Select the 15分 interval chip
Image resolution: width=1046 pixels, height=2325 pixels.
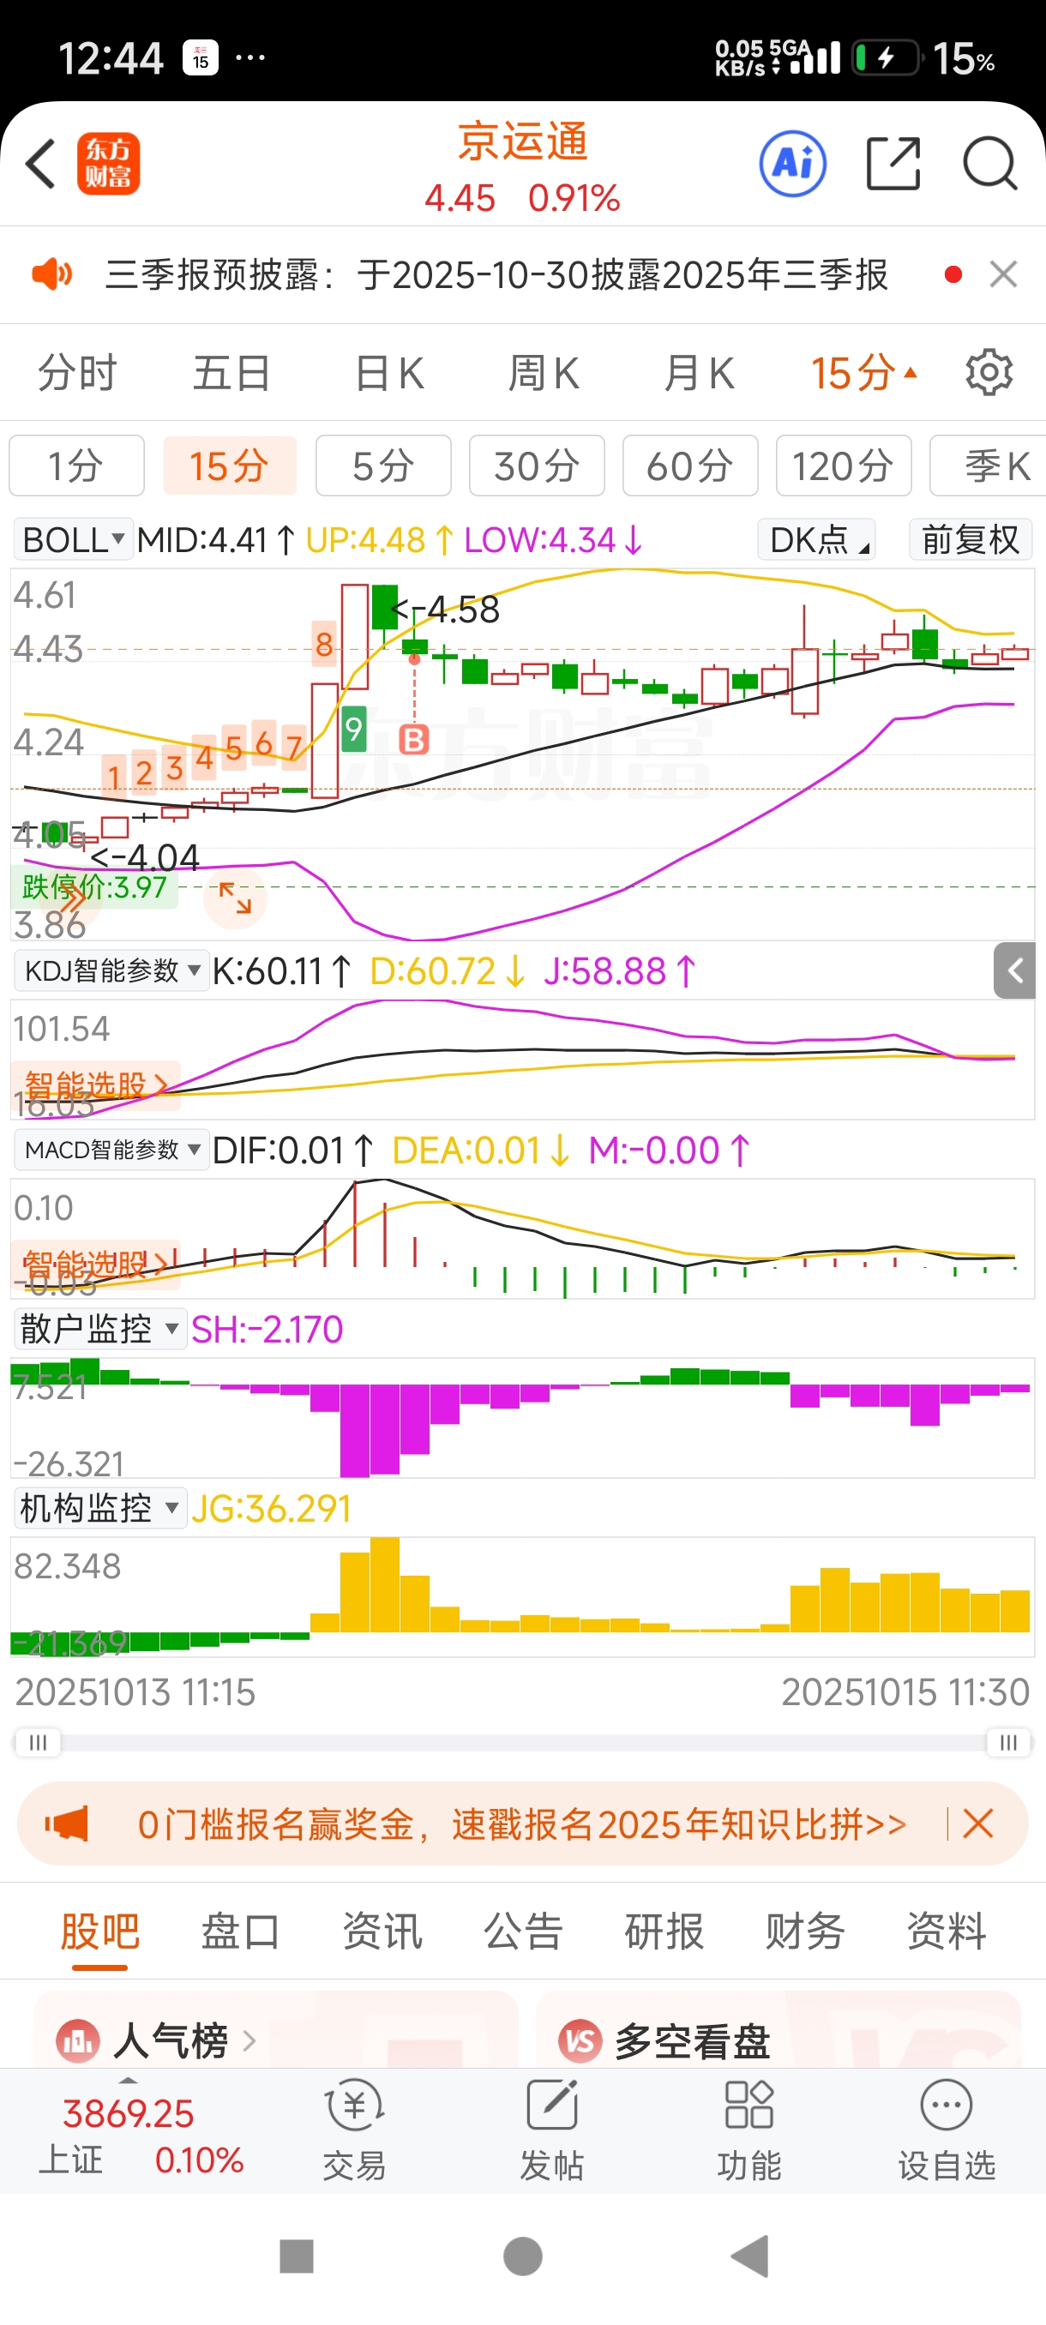230,466
